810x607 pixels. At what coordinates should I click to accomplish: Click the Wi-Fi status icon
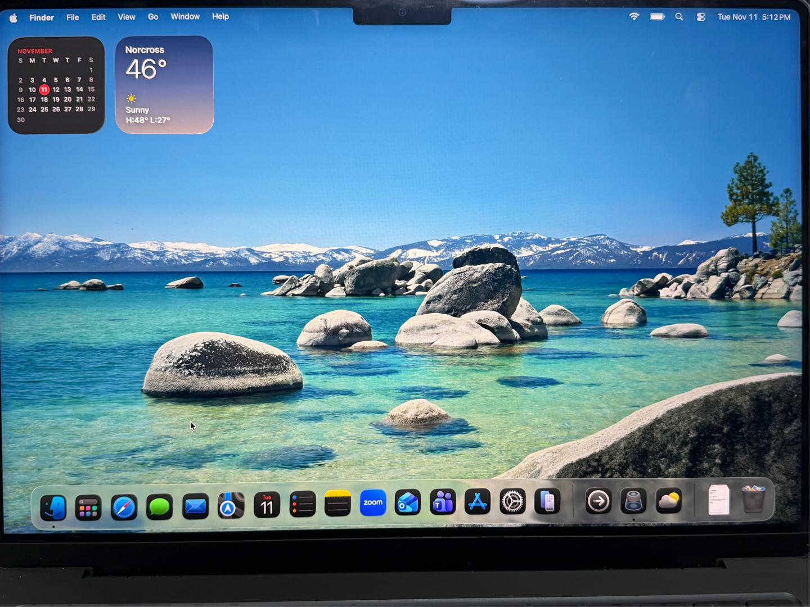click(634, 17)
